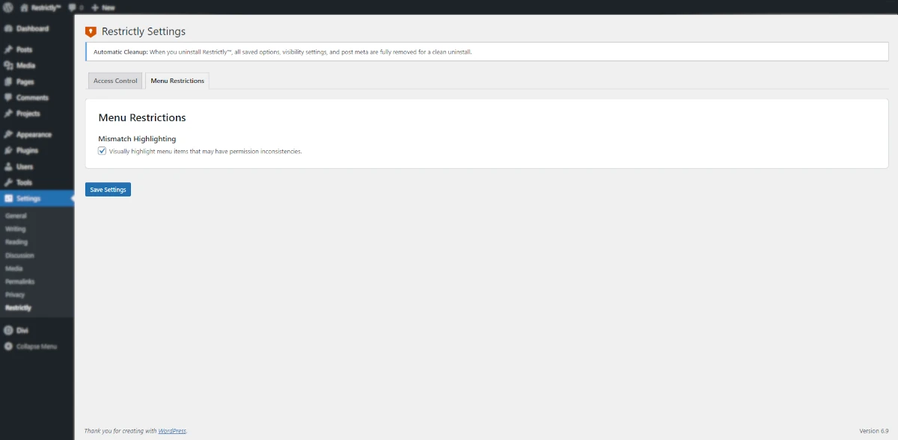Image resolution: width=898 pixels, height=440 pixels.
Task: Toggle the Mismatch Highlighting checkbox
Action: click(103, 151)
